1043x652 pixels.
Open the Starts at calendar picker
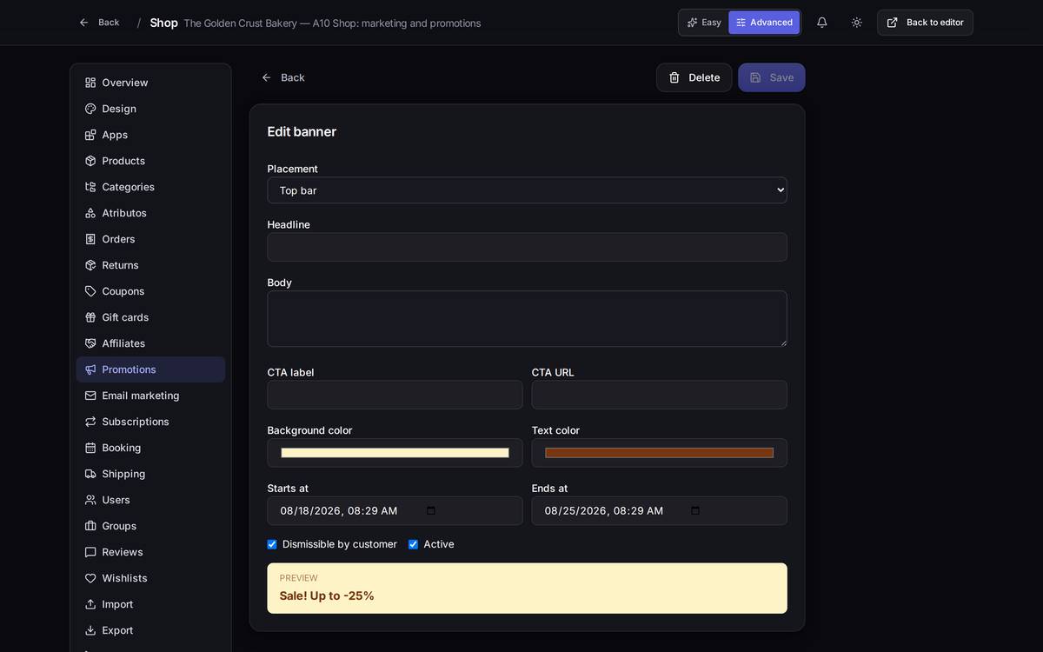point(431,510)
